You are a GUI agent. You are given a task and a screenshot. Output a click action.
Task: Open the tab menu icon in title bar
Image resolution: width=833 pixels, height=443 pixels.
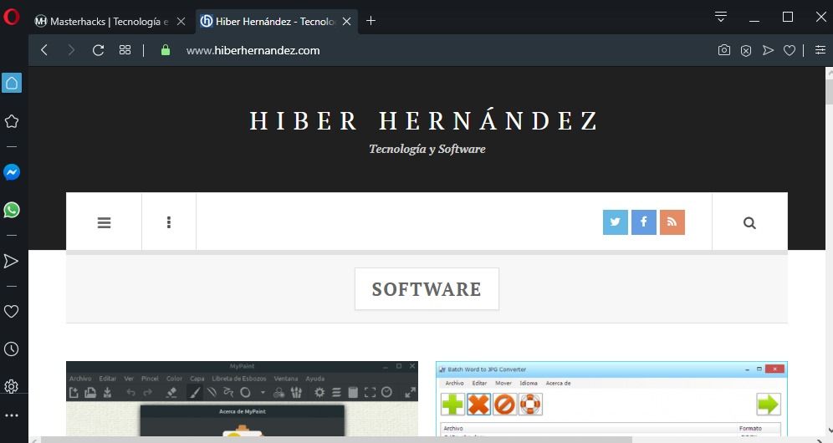click(x=720, y=17)
